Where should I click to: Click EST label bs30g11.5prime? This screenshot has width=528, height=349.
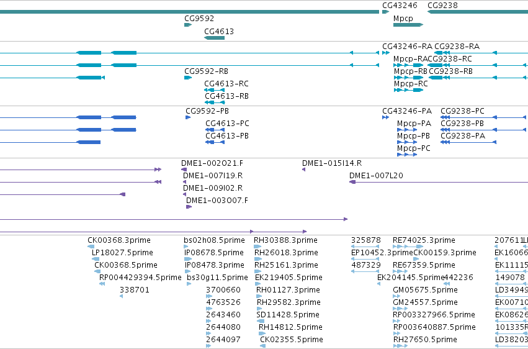click(x=217, y=278)
